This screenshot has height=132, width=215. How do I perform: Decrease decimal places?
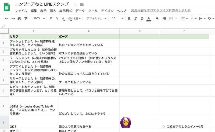[x=63, y=19]
